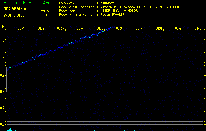Click the 1.1 kHz axis label

pyautogui.click(x=2, y=43)
